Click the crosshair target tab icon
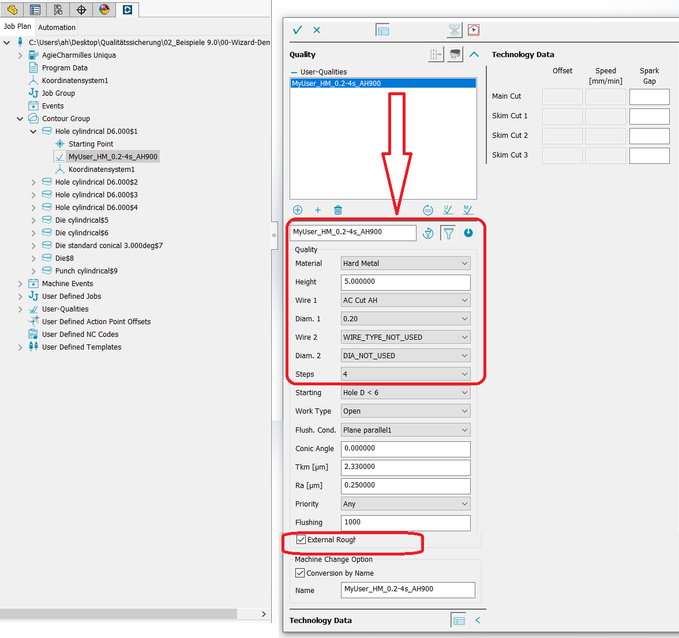Image resolution: width=679 pixels, height=638 pixels. pyautogui.click(x=81, y=9)
